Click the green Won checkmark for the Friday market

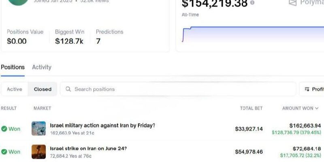(x=4, y=129)
